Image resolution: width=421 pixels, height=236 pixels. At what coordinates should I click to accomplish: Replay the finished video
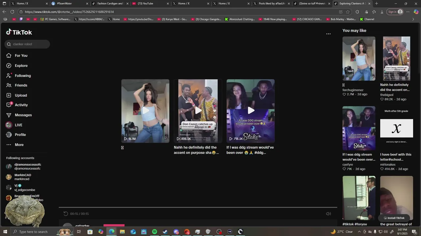[x=66, y=214]
